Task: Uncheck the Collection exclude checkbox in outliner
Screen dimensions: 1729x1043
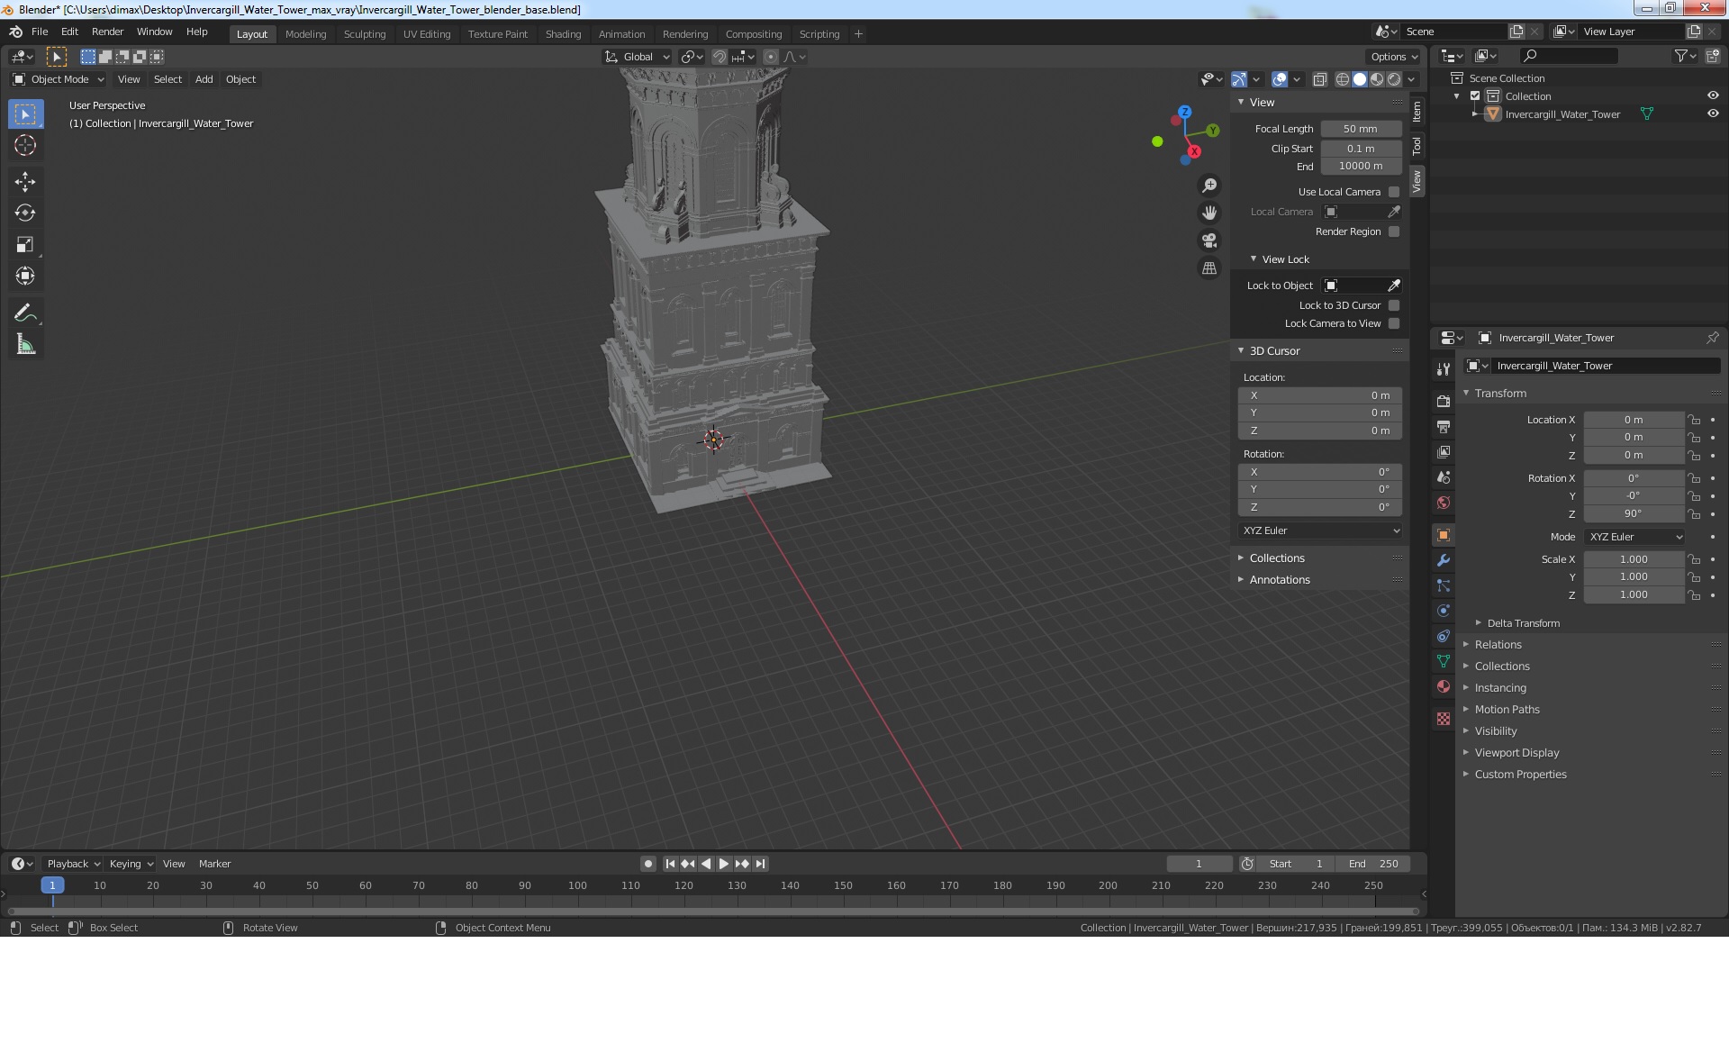Action: [1475, 96]
